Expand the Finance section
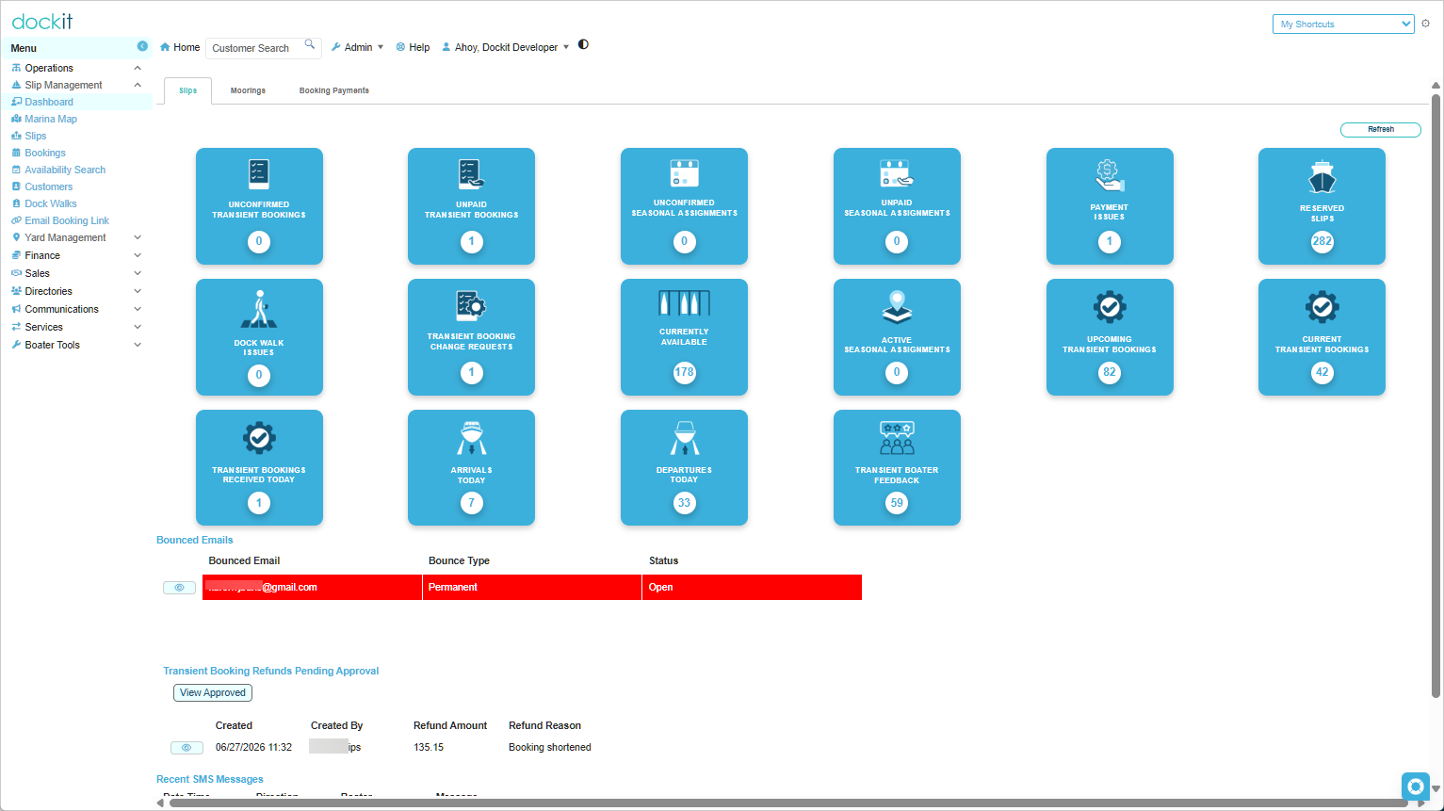This screenshot has width=1444, height=811. (x=138, y=255)
